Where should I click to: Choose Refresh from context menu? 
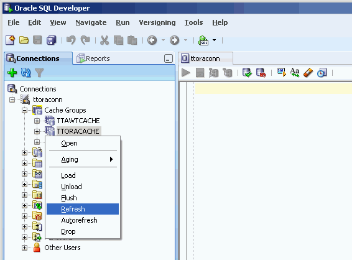click(83, 209)
